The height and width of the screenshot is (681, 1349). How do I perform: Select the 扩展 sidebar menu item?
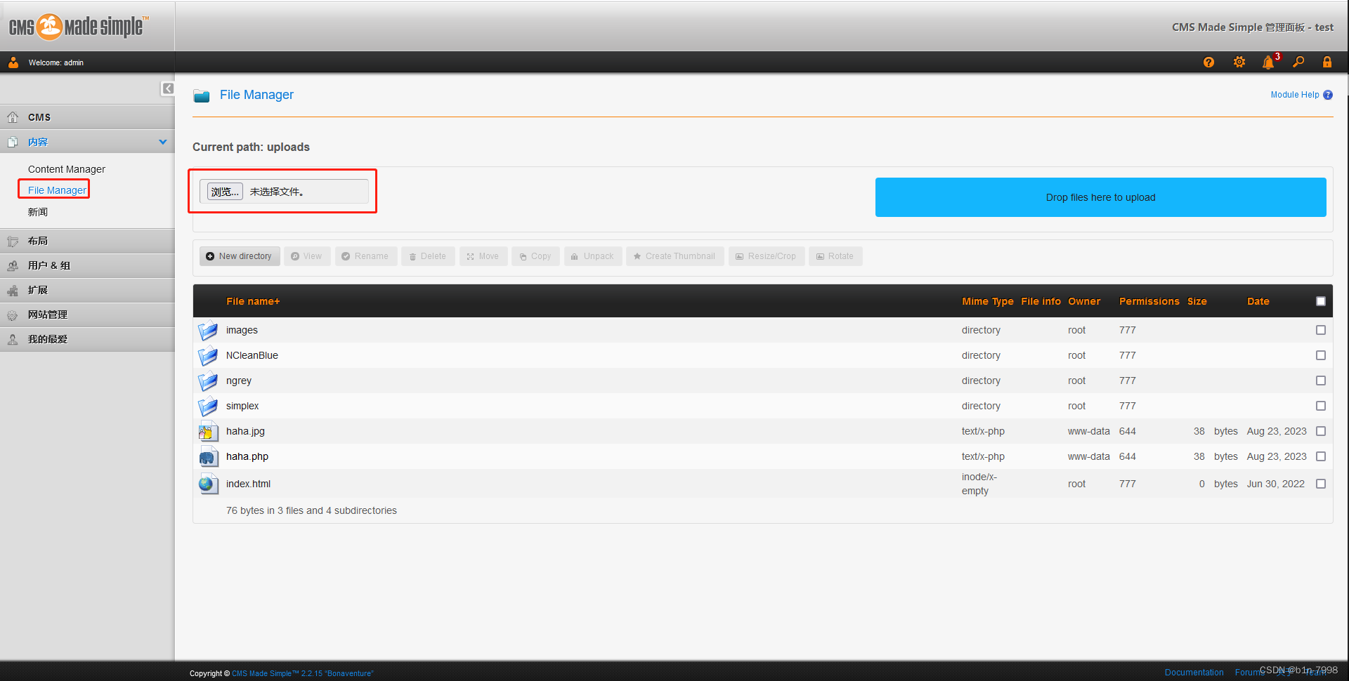coord(38,289)
